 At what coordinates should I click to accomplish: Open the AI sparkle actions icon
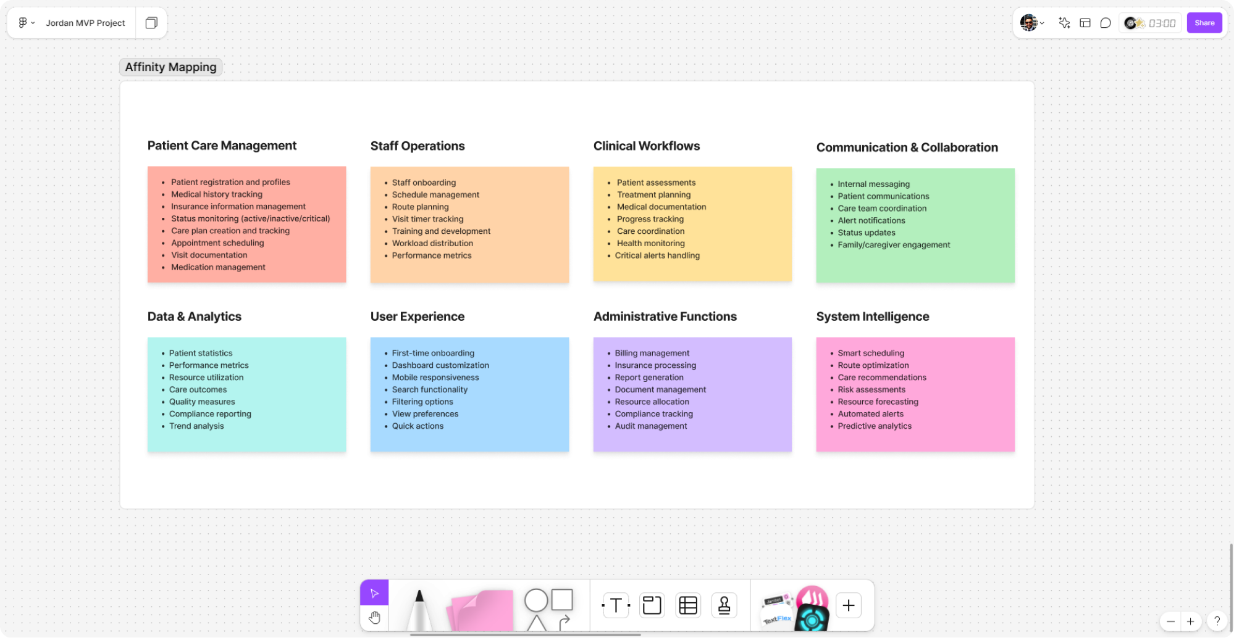coord(1064,23)
